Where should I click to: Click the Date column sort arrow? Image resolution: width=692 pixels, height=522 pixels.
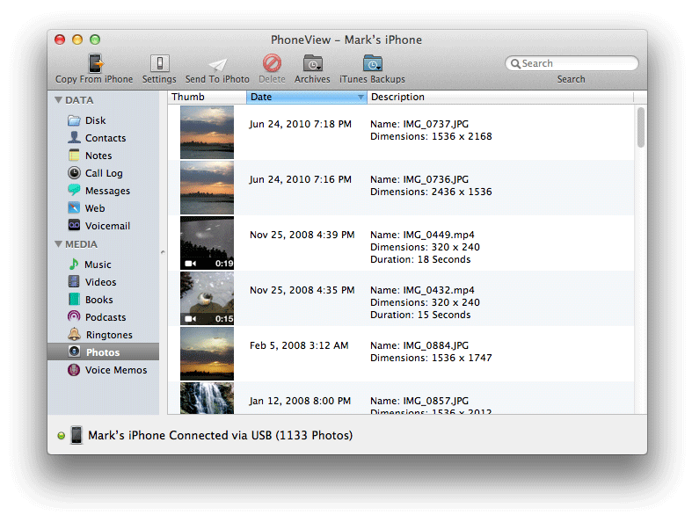pos(361,98)
